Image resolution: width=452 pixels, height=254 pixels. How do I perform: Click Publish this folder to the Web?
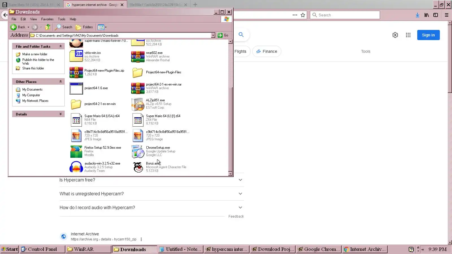pyautogui.click(x=38, y=62)
